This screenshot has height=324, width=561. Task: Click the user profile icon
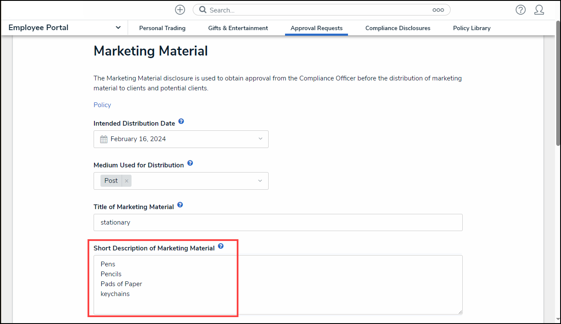539,9
